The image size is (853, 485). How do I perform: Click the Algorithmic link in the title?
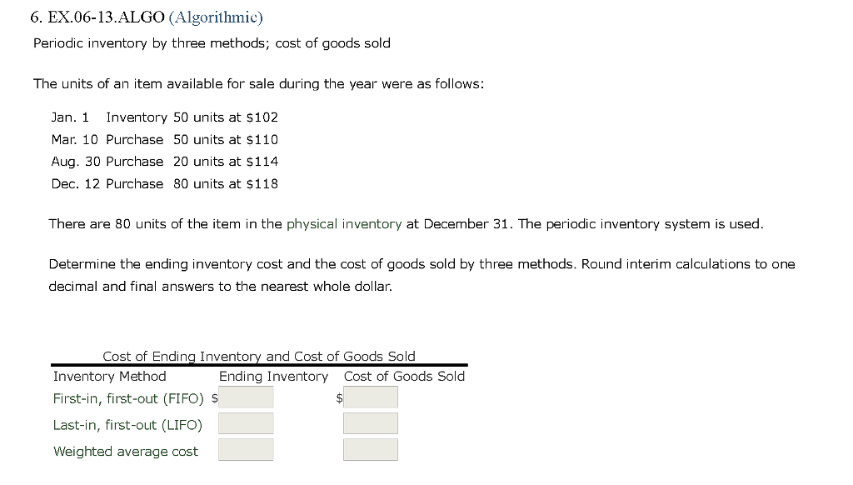(215, 17)
